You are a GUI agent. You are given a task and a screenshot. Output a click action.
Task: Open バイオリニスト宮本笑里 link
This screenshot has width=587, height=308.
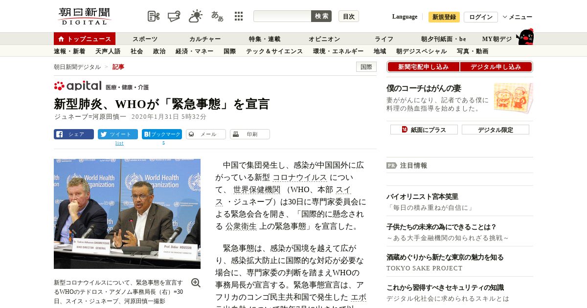coord(422,197)
